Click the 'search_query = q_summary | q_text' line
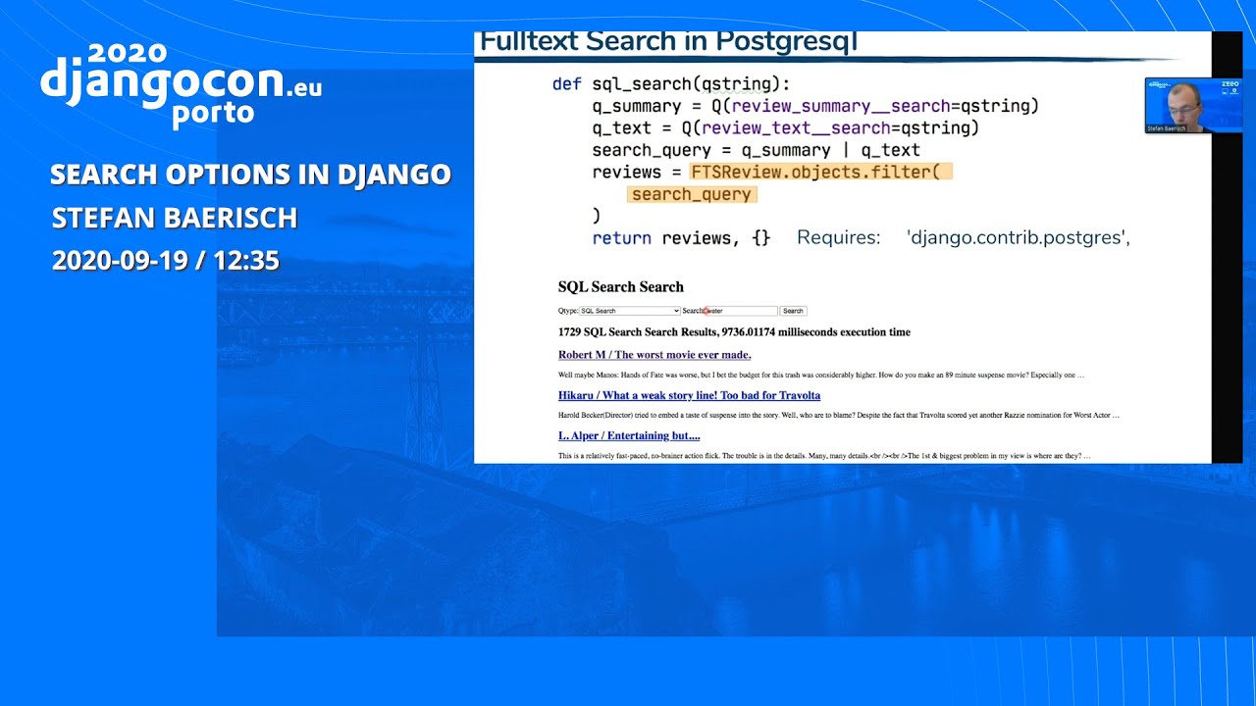 pyautogui.click(x=756, y=150)
